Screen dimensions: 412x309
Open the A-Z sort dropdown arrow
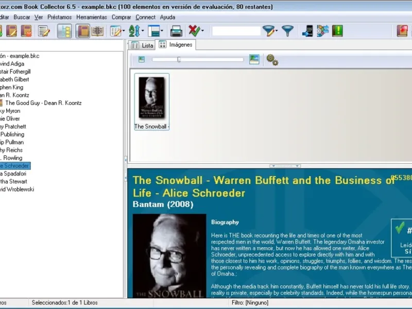143,31
